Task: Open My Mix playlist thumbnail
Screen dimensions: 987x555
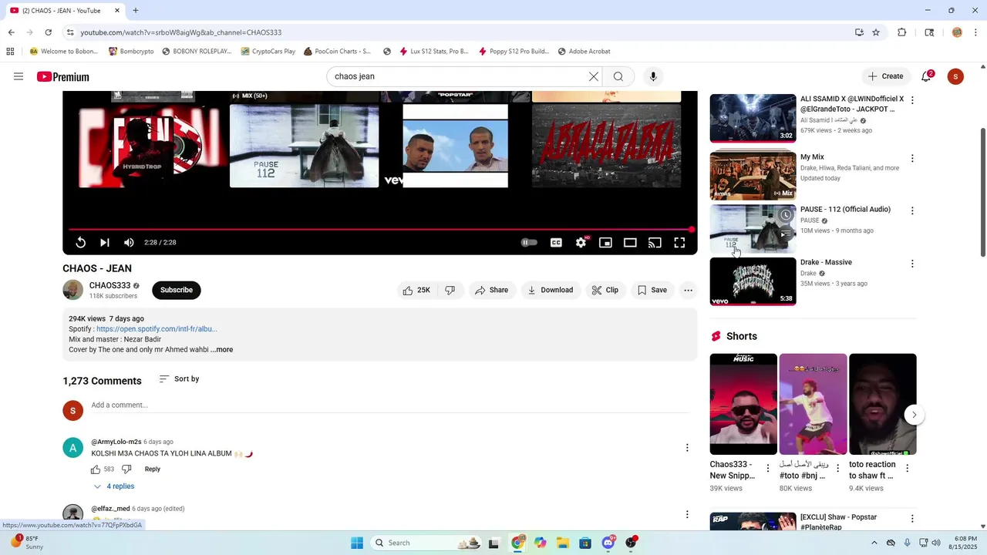Action: coord(753,176)
